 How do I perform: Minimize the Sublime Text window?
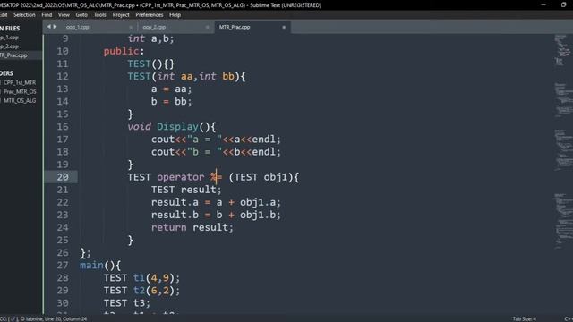tap(543, 5)
